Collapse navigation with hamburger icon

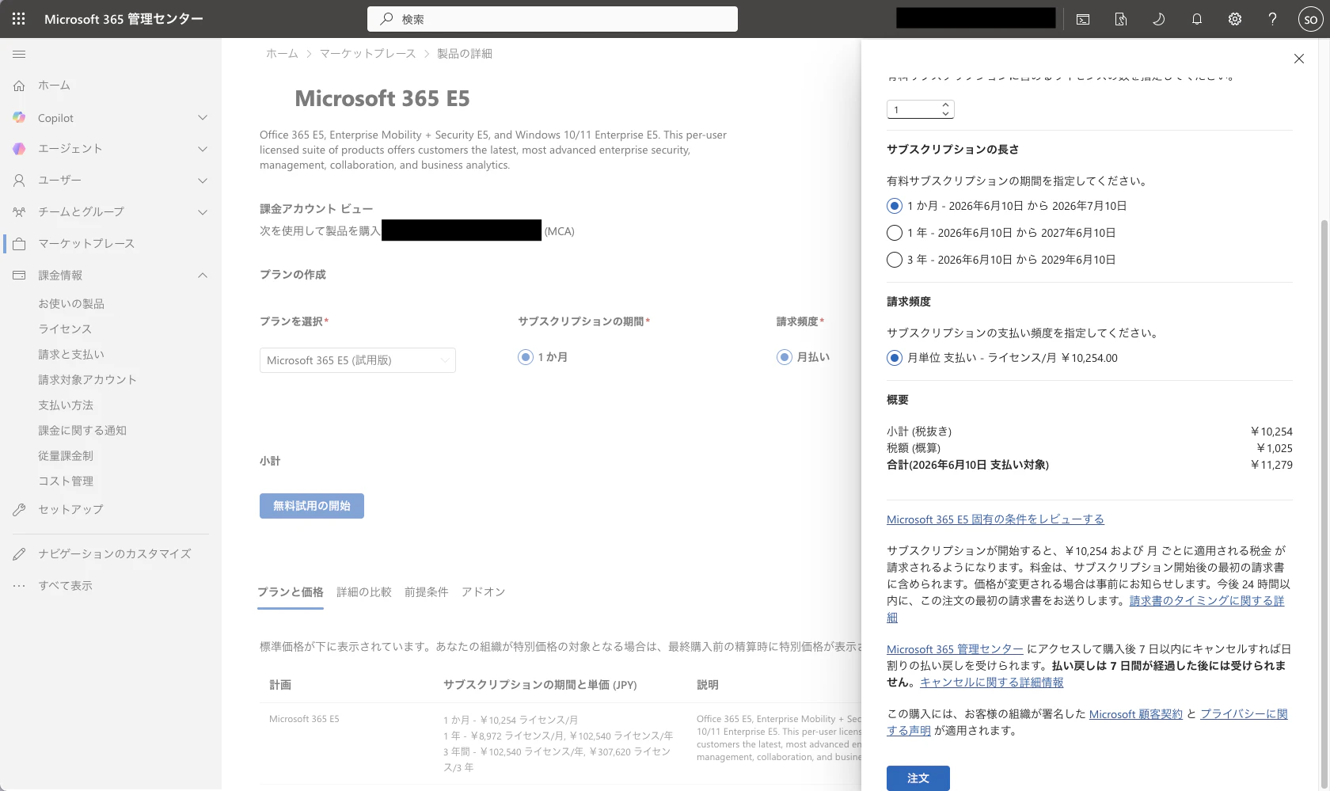19,54
